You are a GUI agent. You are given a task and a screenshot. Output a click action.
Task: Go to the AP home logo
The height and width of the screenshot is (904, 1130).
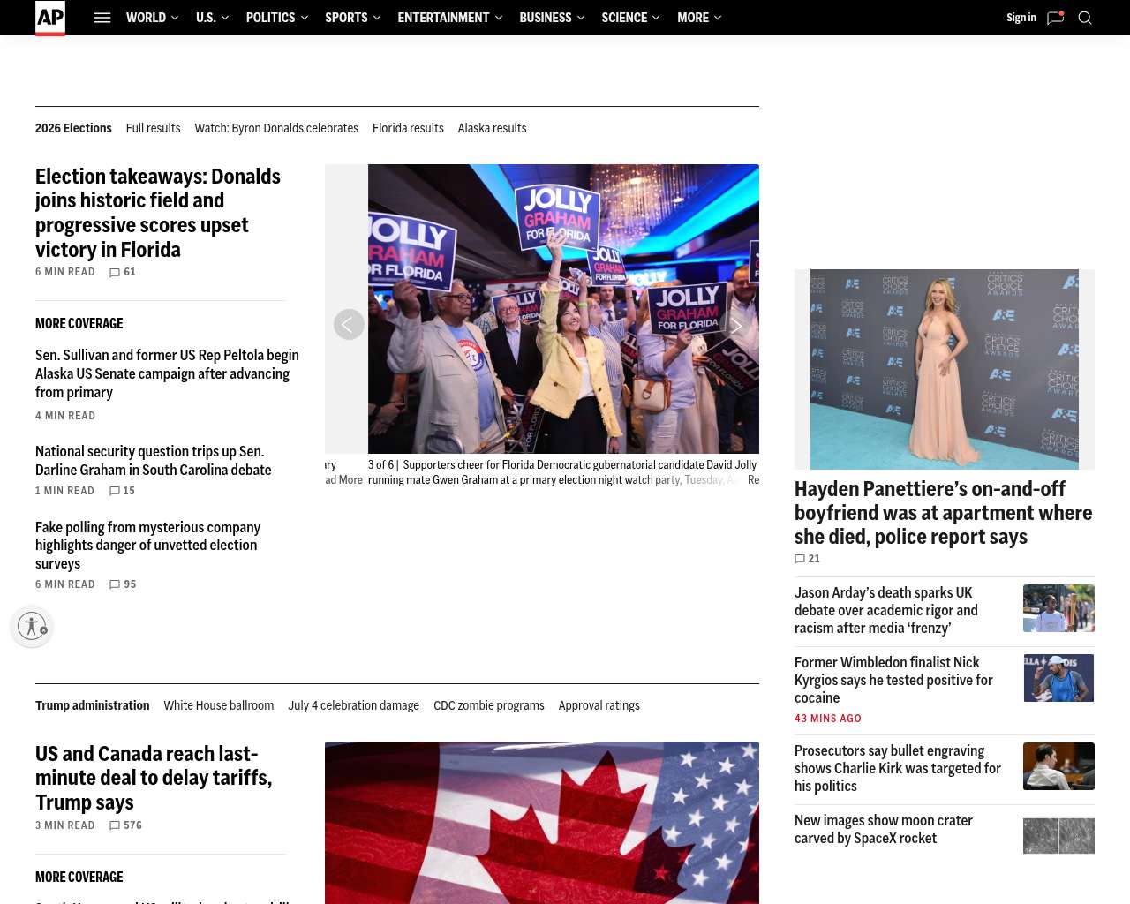coord(50,18)
